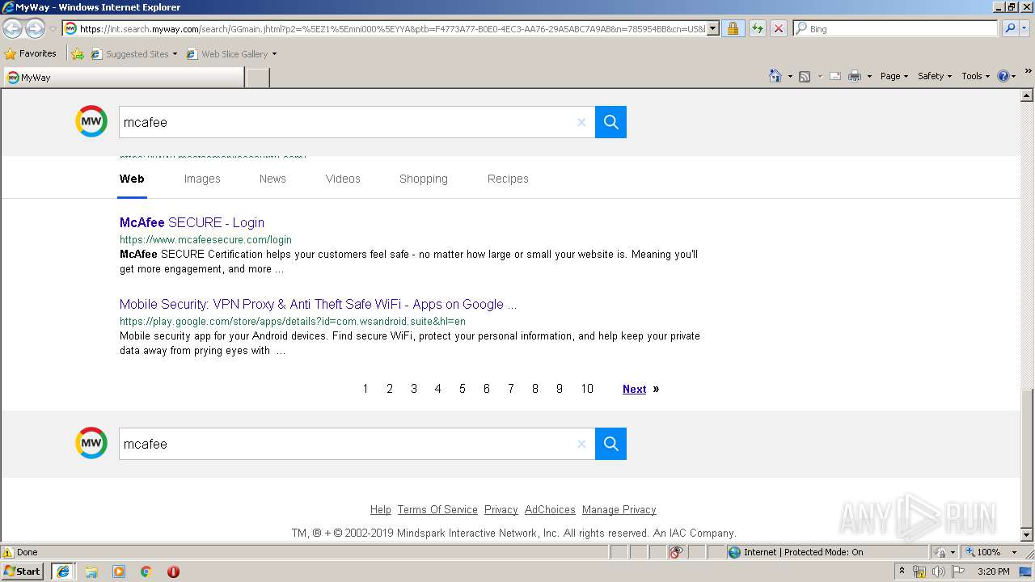Open the AdChoices footer link
The image size is (1035, 582).
550,509
